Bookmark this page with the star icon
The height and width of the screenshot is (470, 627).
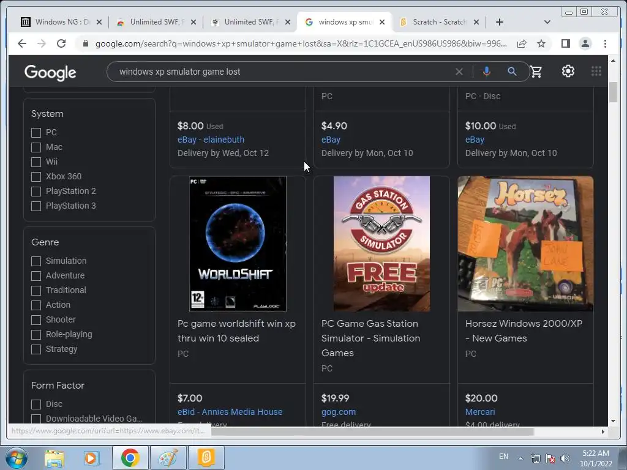[541, 43]
